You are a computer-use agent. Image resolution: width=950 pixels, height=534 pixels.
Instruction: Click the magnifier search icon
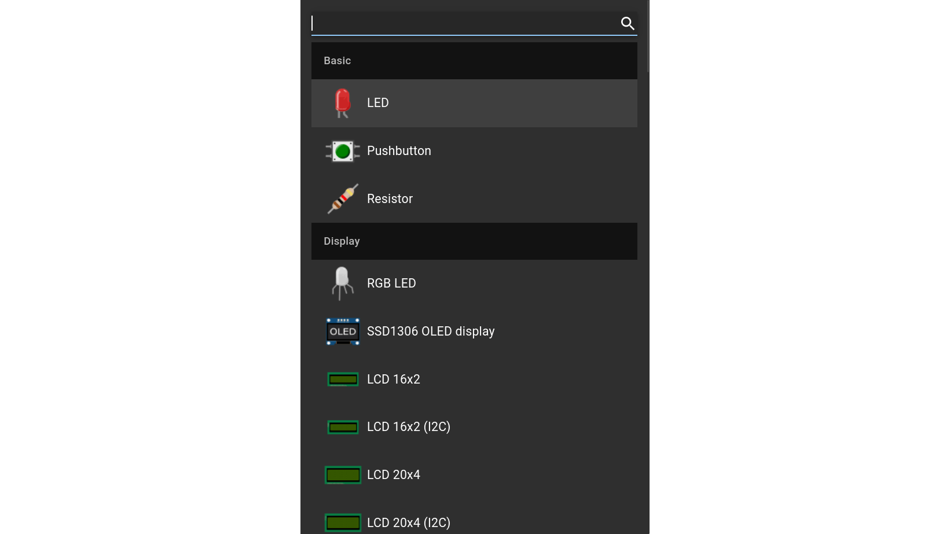click(628, 23)
